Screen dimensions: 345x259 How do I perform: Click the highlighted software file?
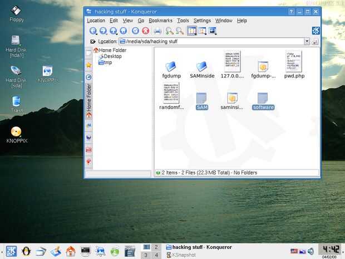tap(263, 101)
